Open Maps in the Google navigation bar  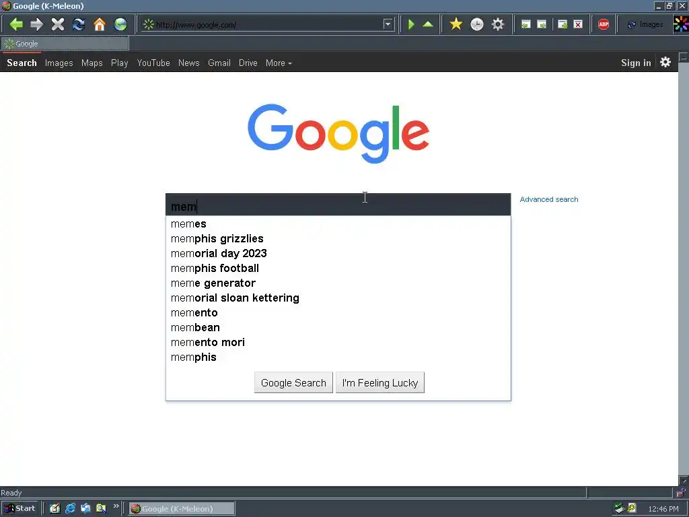92,63
